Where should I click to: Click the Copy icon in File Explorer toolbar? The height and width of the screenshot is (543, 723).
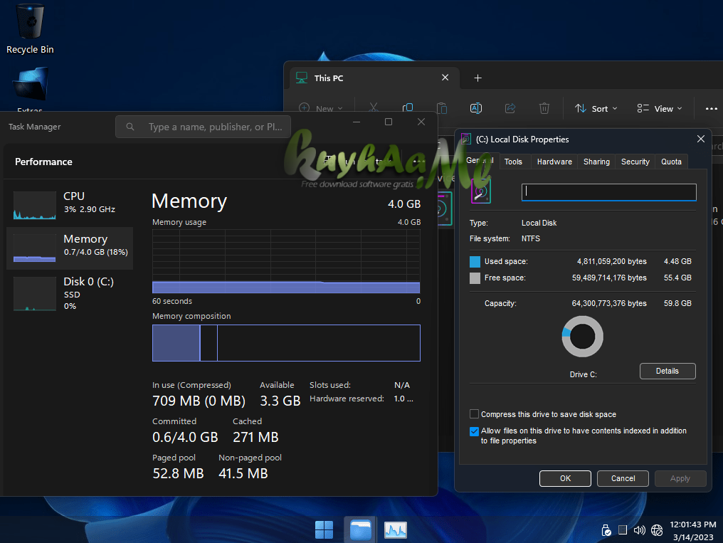pyautogui.click(x=408, y=108)
